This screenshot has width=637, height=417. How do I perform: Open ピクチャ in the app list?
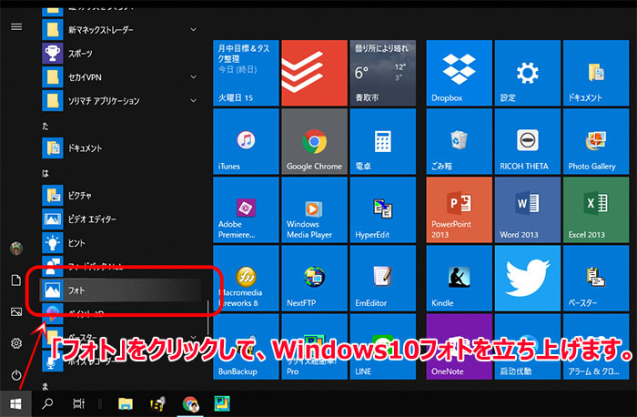click(x=121, y=196)
